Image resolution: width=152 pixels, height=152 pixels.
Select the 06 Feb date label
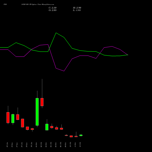(61, 145)
